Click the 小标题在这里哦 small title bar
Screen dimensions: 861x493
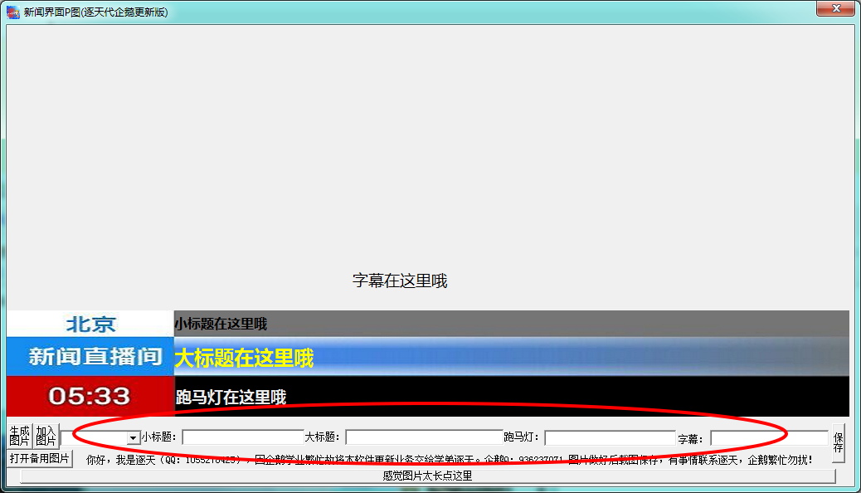point(511,324)
